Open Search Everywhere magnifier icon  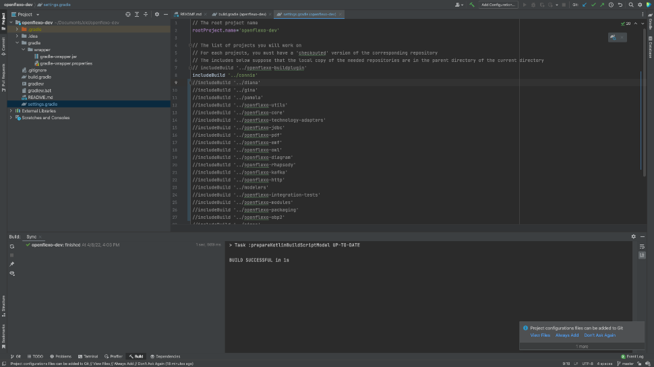click(x=631, y=5)
